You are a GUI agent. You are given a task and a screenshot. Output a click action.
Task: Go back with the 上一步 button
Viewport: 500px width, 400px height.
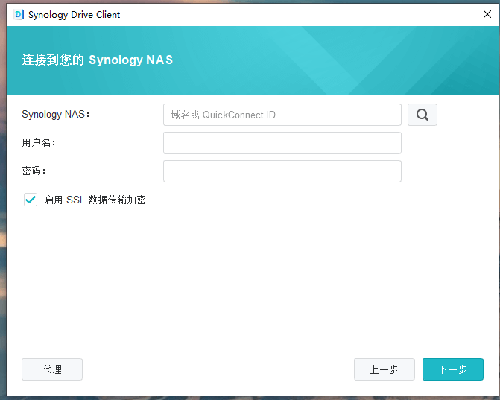point(384,369)
